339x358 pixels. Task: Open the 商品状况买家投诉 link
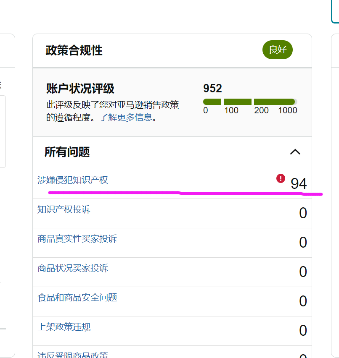click(73, 268)
